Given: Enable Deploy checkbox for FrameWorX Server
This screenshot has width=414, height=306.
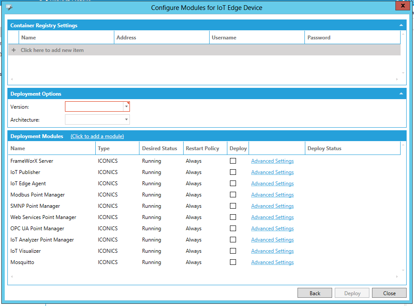Looking at the screenshot, I should pyautogui.click(x=233, y=161).
